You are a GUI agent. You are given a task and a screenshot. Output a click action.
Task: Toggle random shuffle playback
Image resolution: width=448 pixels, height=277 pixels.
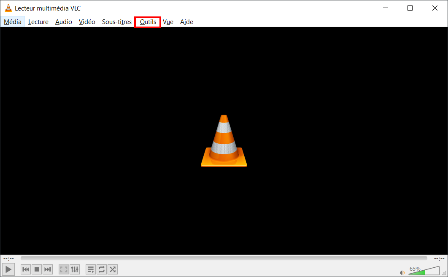(113, 269)
